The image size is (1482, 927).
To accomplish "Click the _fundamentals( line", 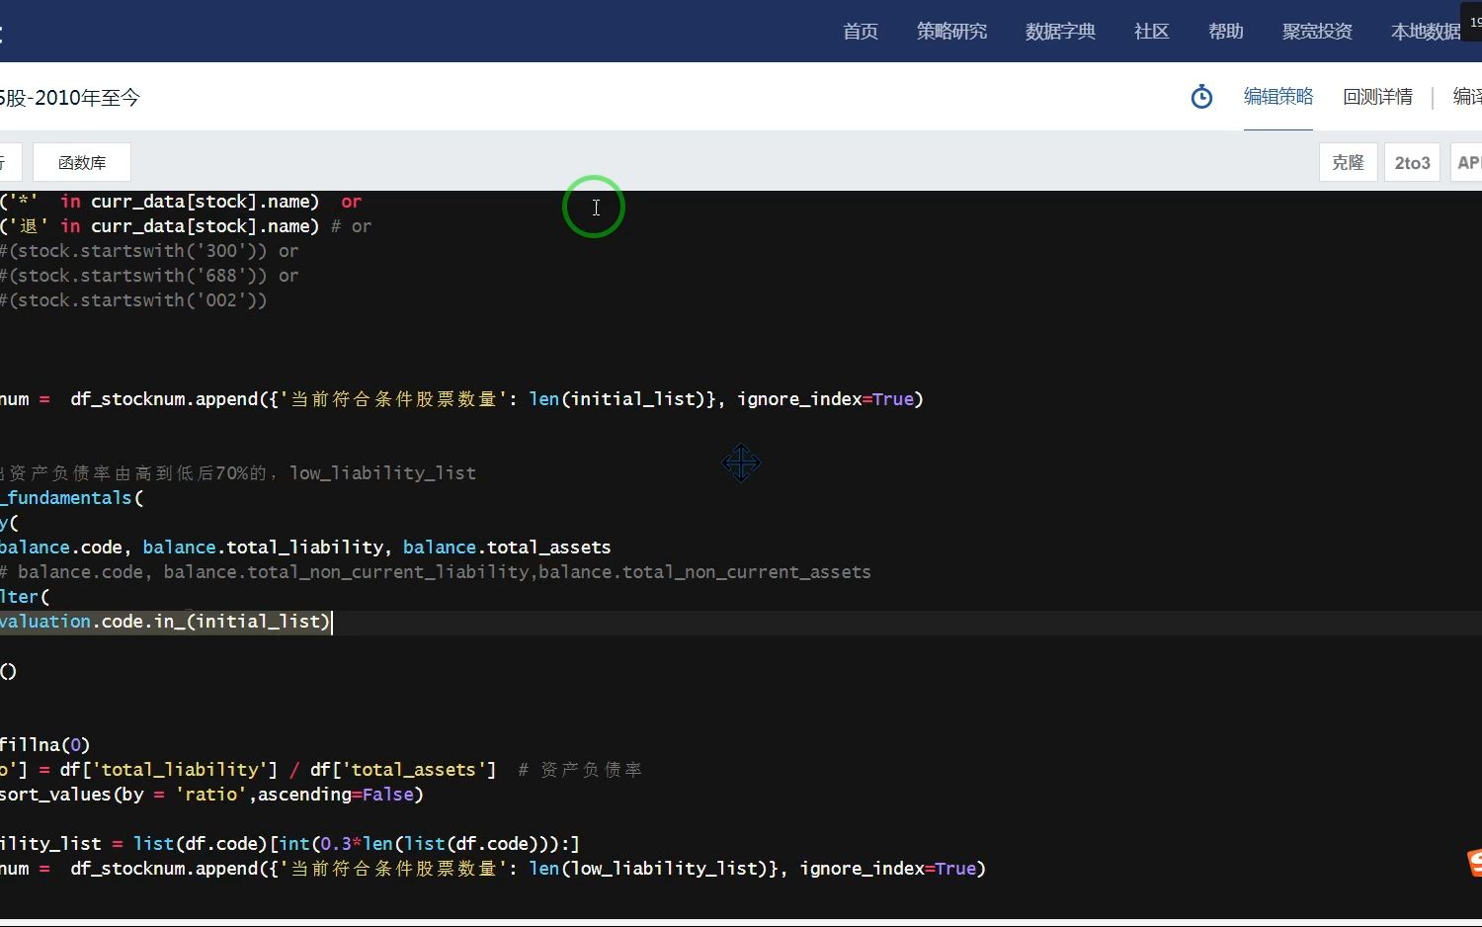I will tap(71, 498).
